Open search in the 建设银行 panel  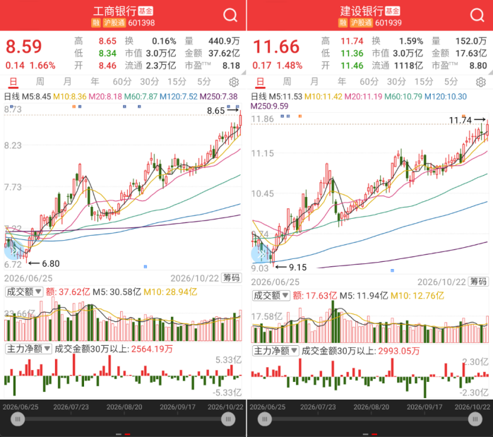(x=477, y=15)
